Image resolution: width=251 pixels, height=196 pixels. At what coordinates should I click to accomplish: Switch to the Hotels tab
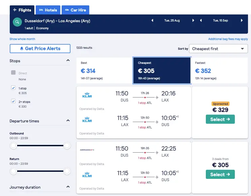(x=48, y=10)
